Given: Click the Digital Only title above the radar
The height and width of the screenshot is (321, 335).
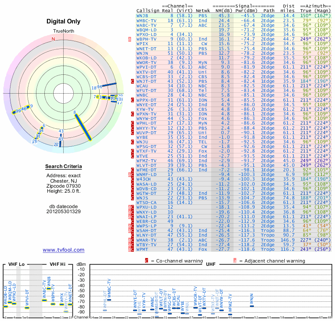Looking at the screenshot, I should [x=64, y=21].
